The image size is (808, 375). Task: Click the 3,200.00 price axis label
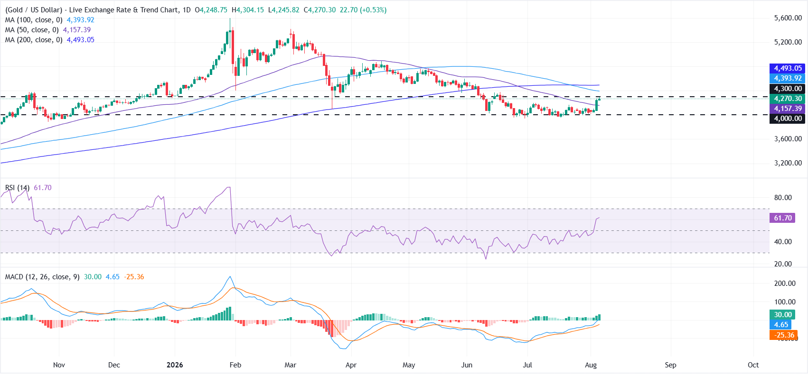pos(788,163)
